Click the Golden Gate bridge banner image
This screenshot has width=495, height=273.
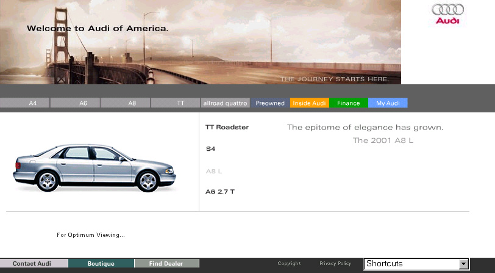click(201, 42)
